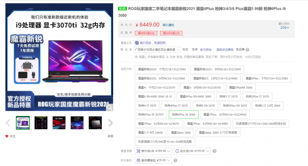Choose 枪神6Plus I9 3070Ti option
The width and height of the screenshot is (308, 166).
coord(151,115)
